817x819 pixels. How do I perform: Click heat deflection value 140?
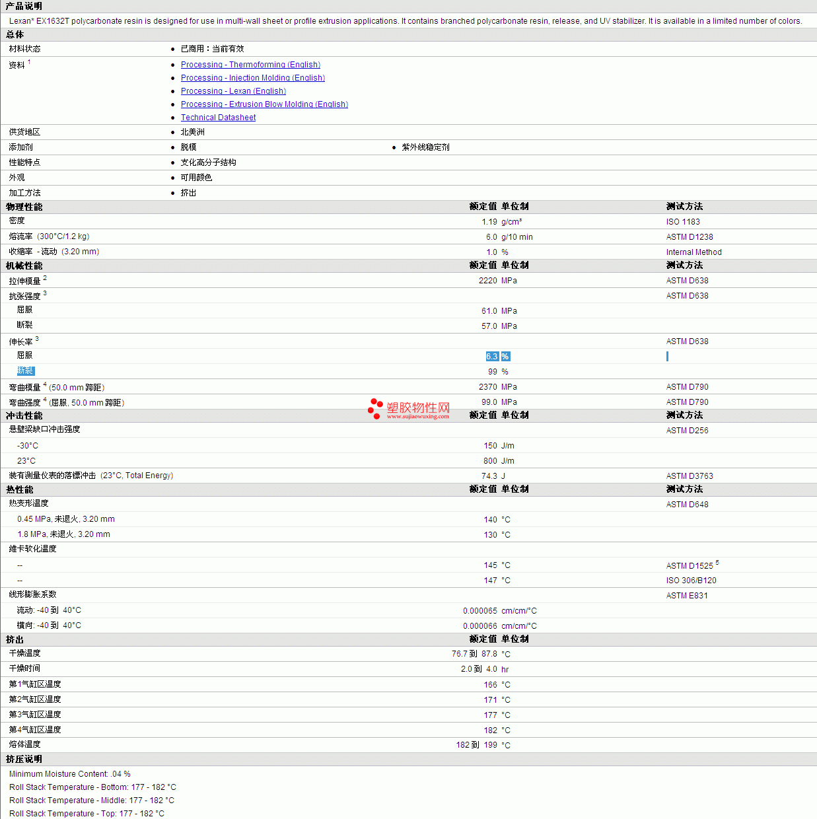click(x=490, y=520)
